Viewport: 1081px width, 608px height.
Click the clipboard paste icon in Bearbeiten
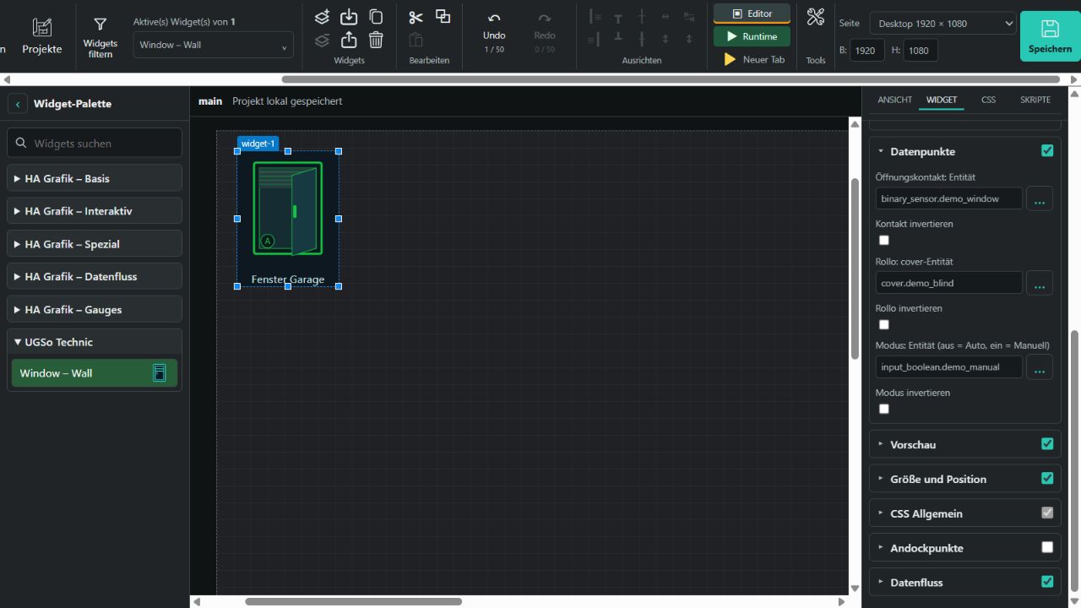tap(416, 40)
